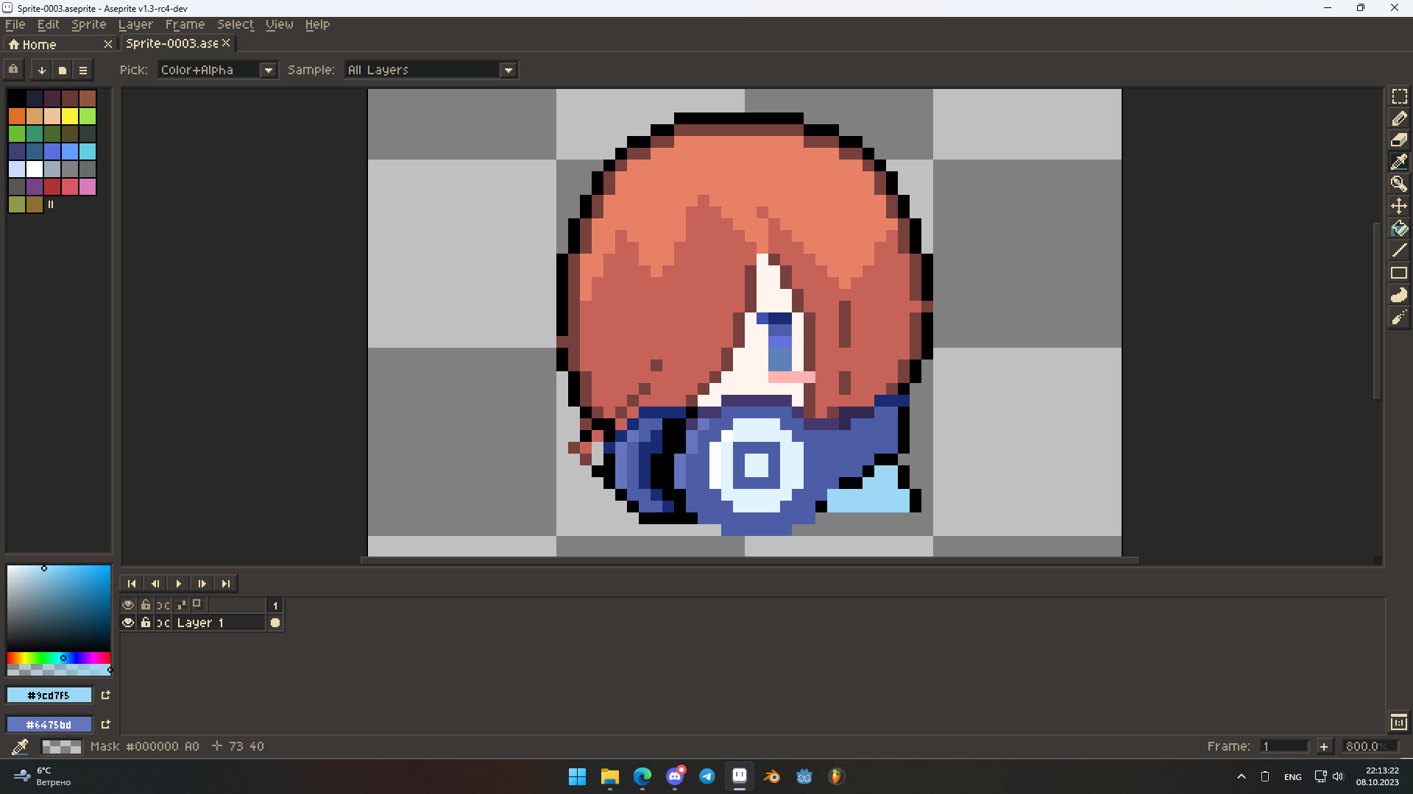Pick the yellow swatch in the palette

coord(70,116)
